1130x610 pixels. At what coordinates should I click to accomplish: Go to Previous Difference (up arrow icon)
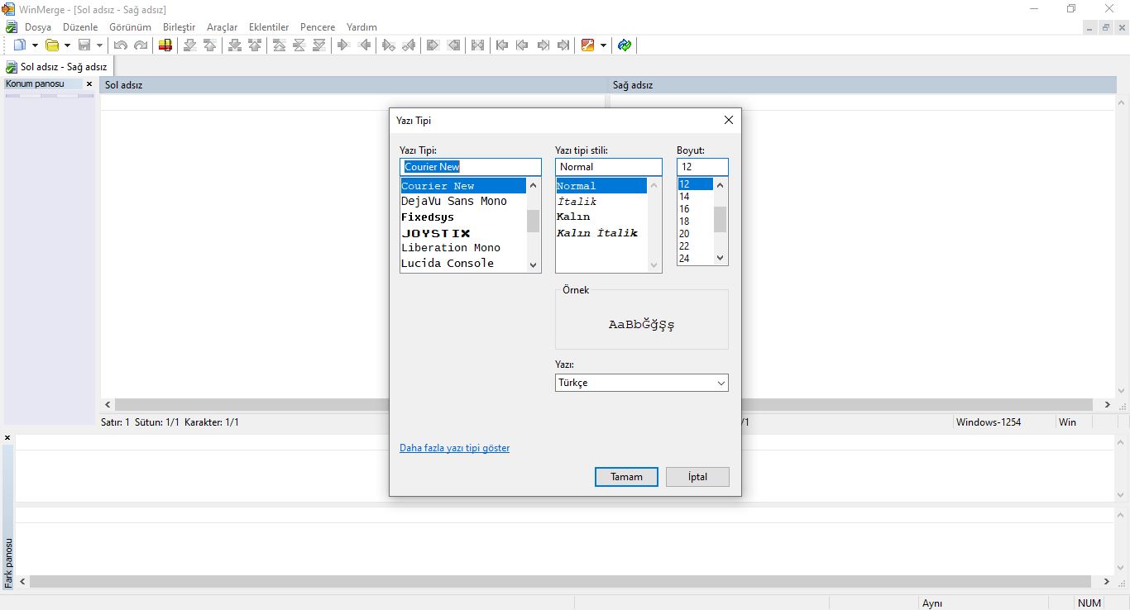tap(210, 45)
